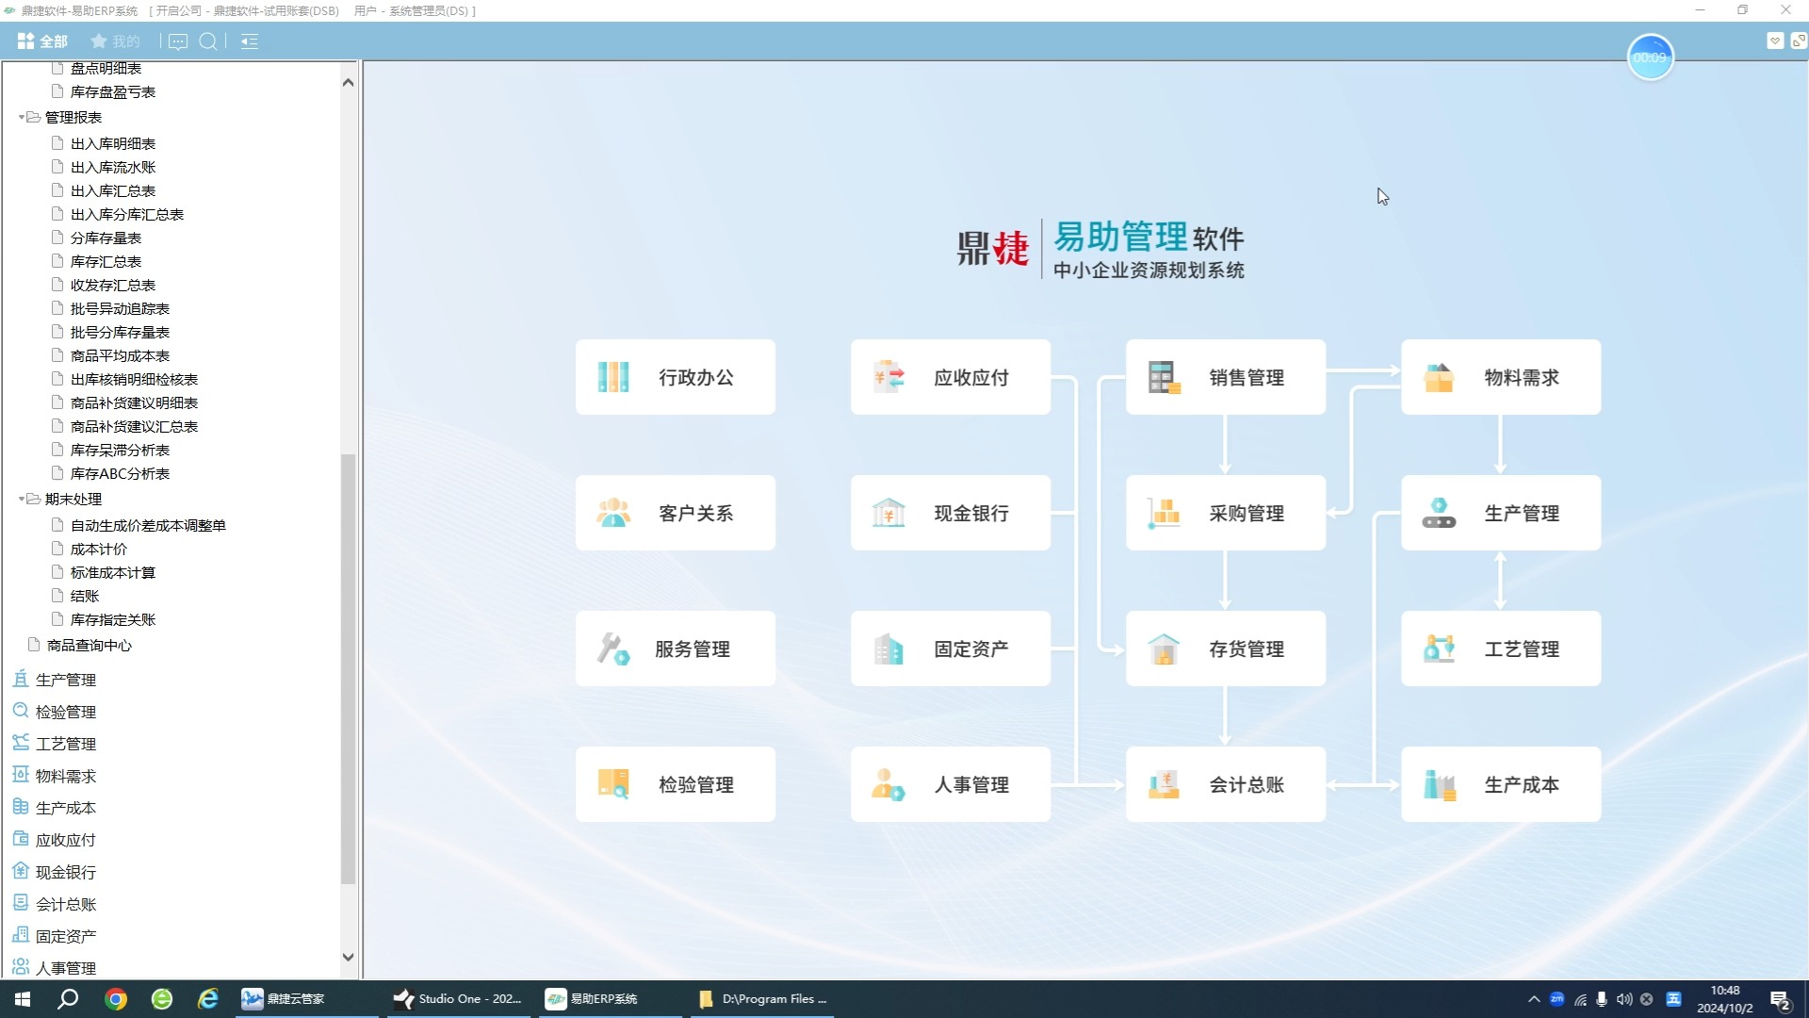Click the heart/check toggle at top right

1776,40
